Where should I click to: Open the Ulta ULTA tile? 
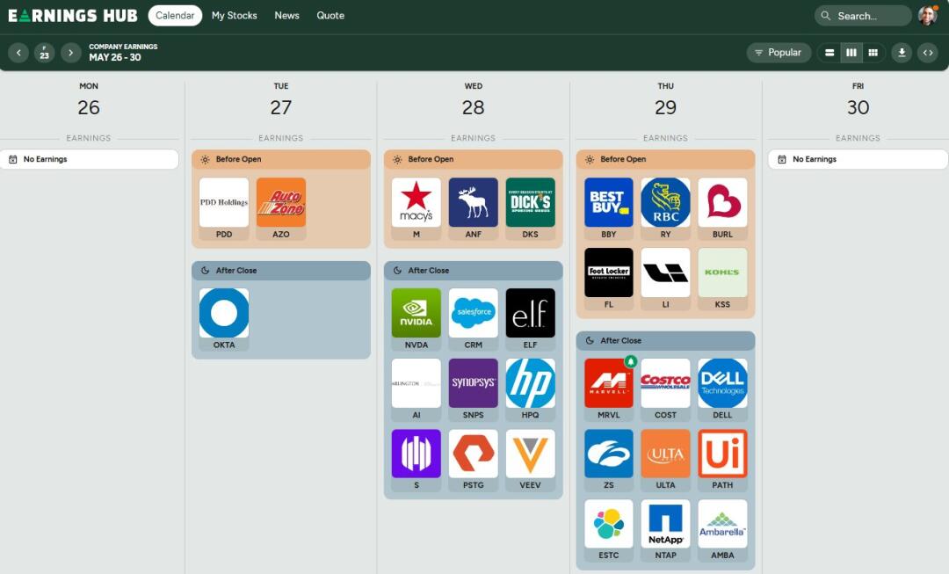pyautogui.click(x=666, y=461)
